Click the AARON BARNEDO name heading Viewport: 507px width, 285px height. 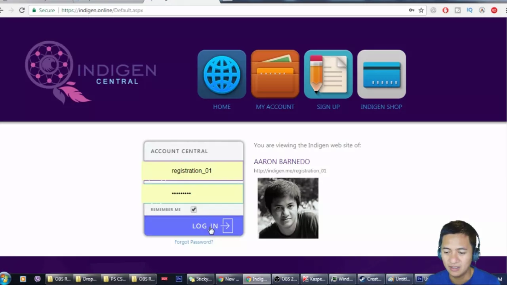(282, 161)
